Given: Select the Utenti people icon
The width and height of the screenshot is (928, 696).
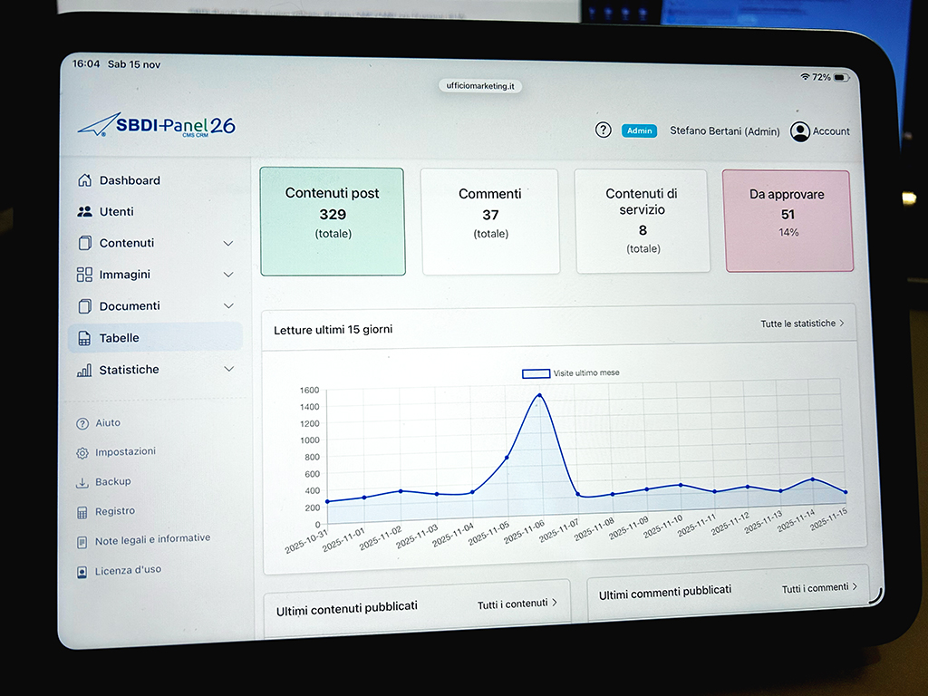Looking at the screenshot, I should pos(84,212).
